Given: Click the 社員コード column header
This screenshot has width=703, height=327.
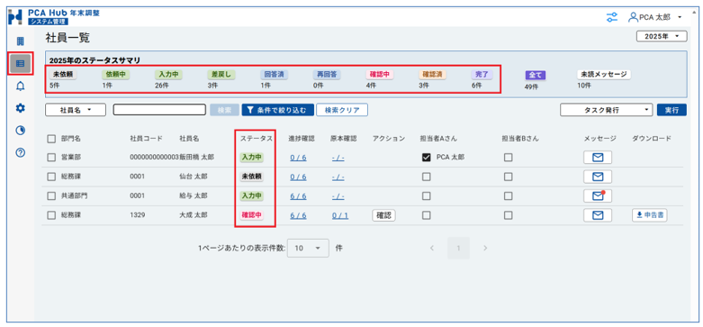Looking at the screenshot, I should click(146, 139).
